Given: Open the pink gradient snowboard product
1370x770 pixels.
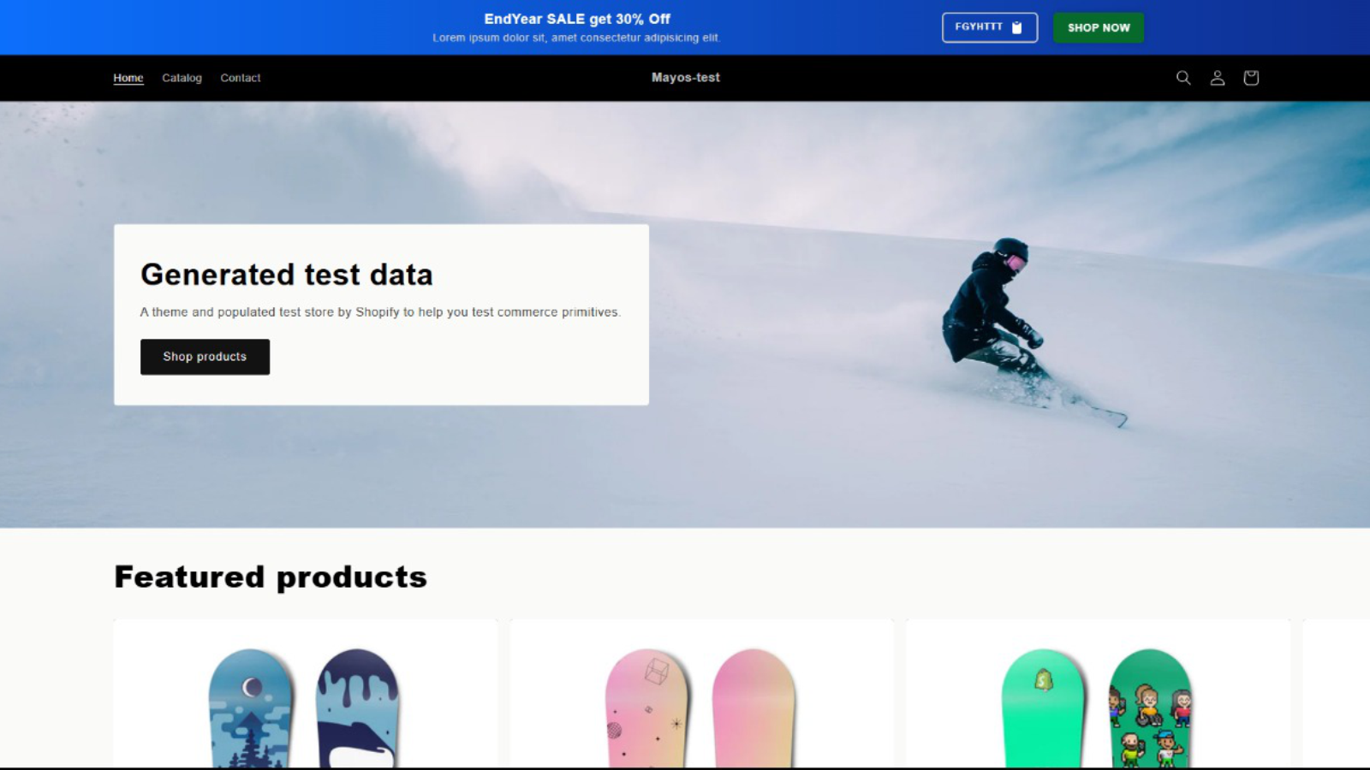Looking at the screenshot, I should (x=702, y=694).
